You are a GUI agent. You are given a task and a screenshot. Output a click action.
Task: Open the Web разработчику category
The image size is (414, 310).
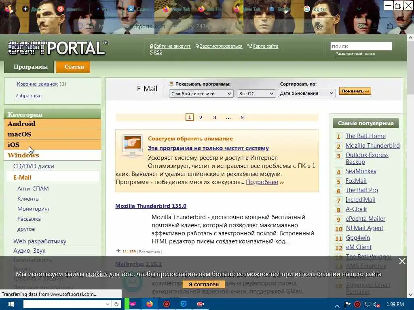point(40,241)
